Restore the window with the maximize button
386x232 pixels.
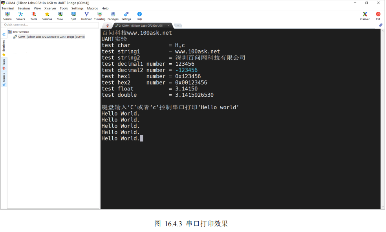pyautogui.click(x=366, y=3)
